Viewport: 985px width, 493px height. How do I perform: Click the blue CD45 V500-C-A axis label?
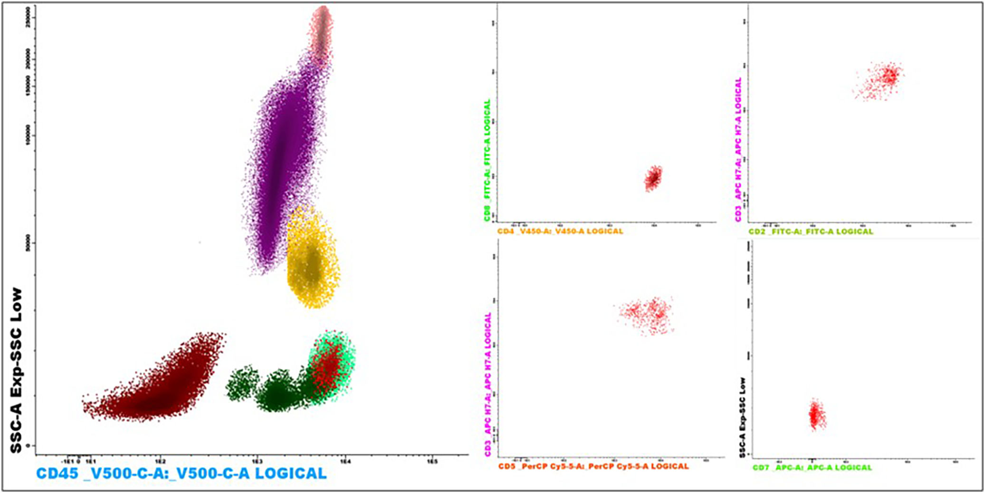(182, 474)
